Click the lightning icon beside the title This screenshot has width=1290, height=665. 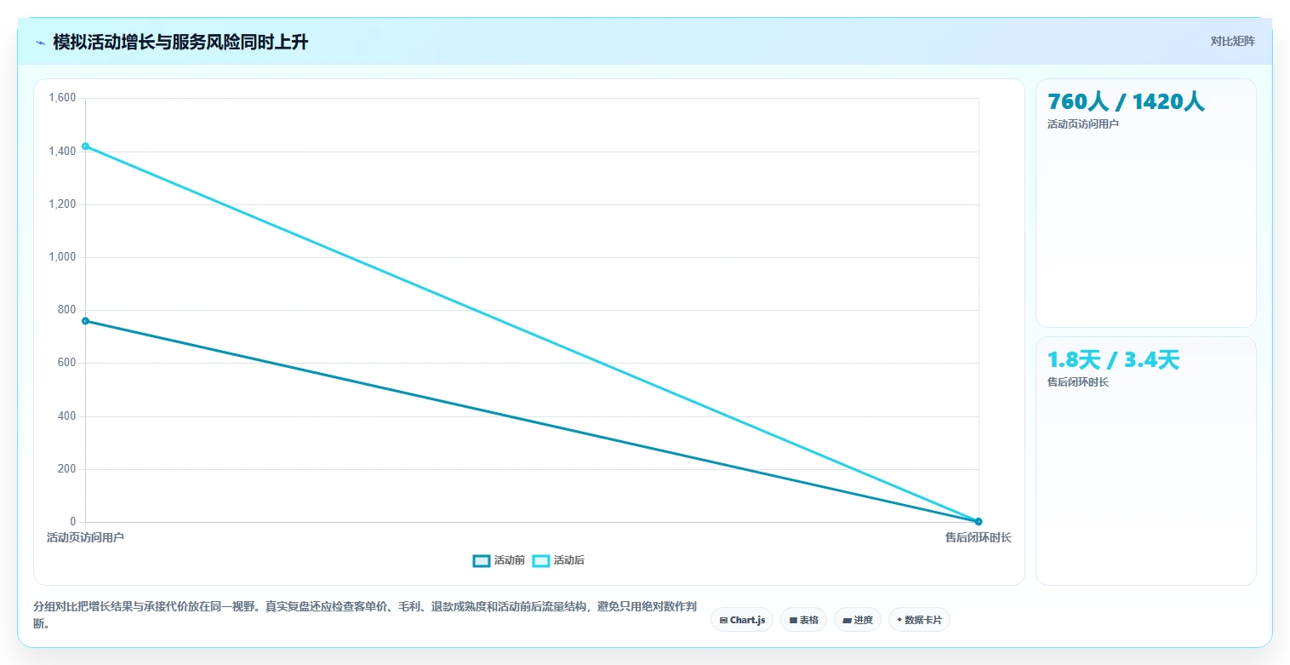pyautogui.click(x=40, y=43)
